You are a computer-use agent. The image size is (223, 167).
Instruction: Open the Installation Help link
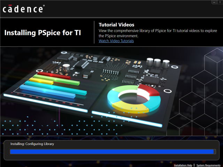click(183, 165)
